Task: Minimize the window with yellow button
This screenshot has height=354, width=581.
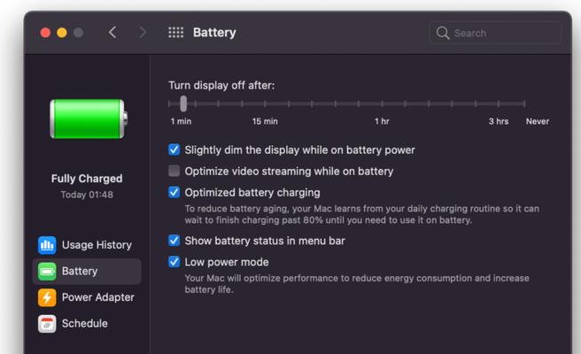Action: pyautogui.click(x=62, y=33)
